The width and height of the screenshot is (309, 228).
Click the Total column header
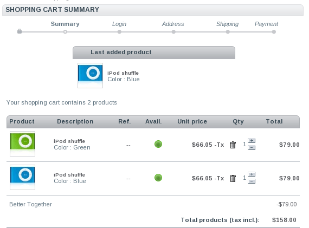tap(274, 121)
